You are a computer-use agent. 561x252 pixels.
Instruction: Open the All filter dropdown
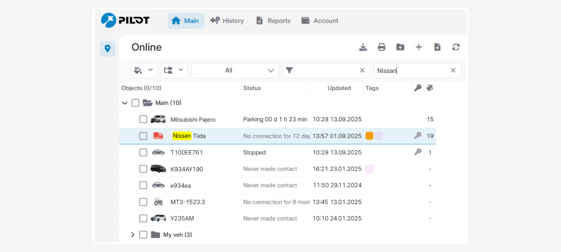[x=235, y=70]
